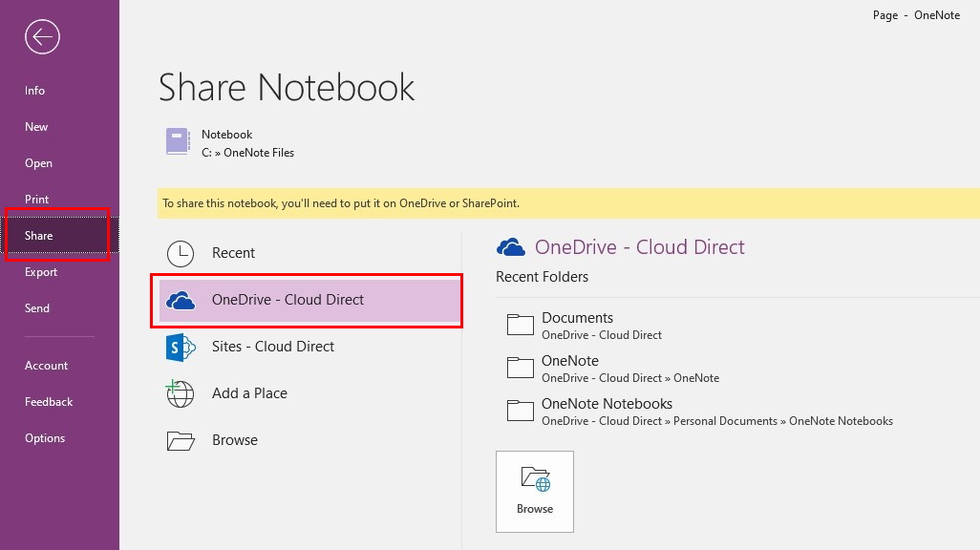Open the Feedback page

pos(49,402)
